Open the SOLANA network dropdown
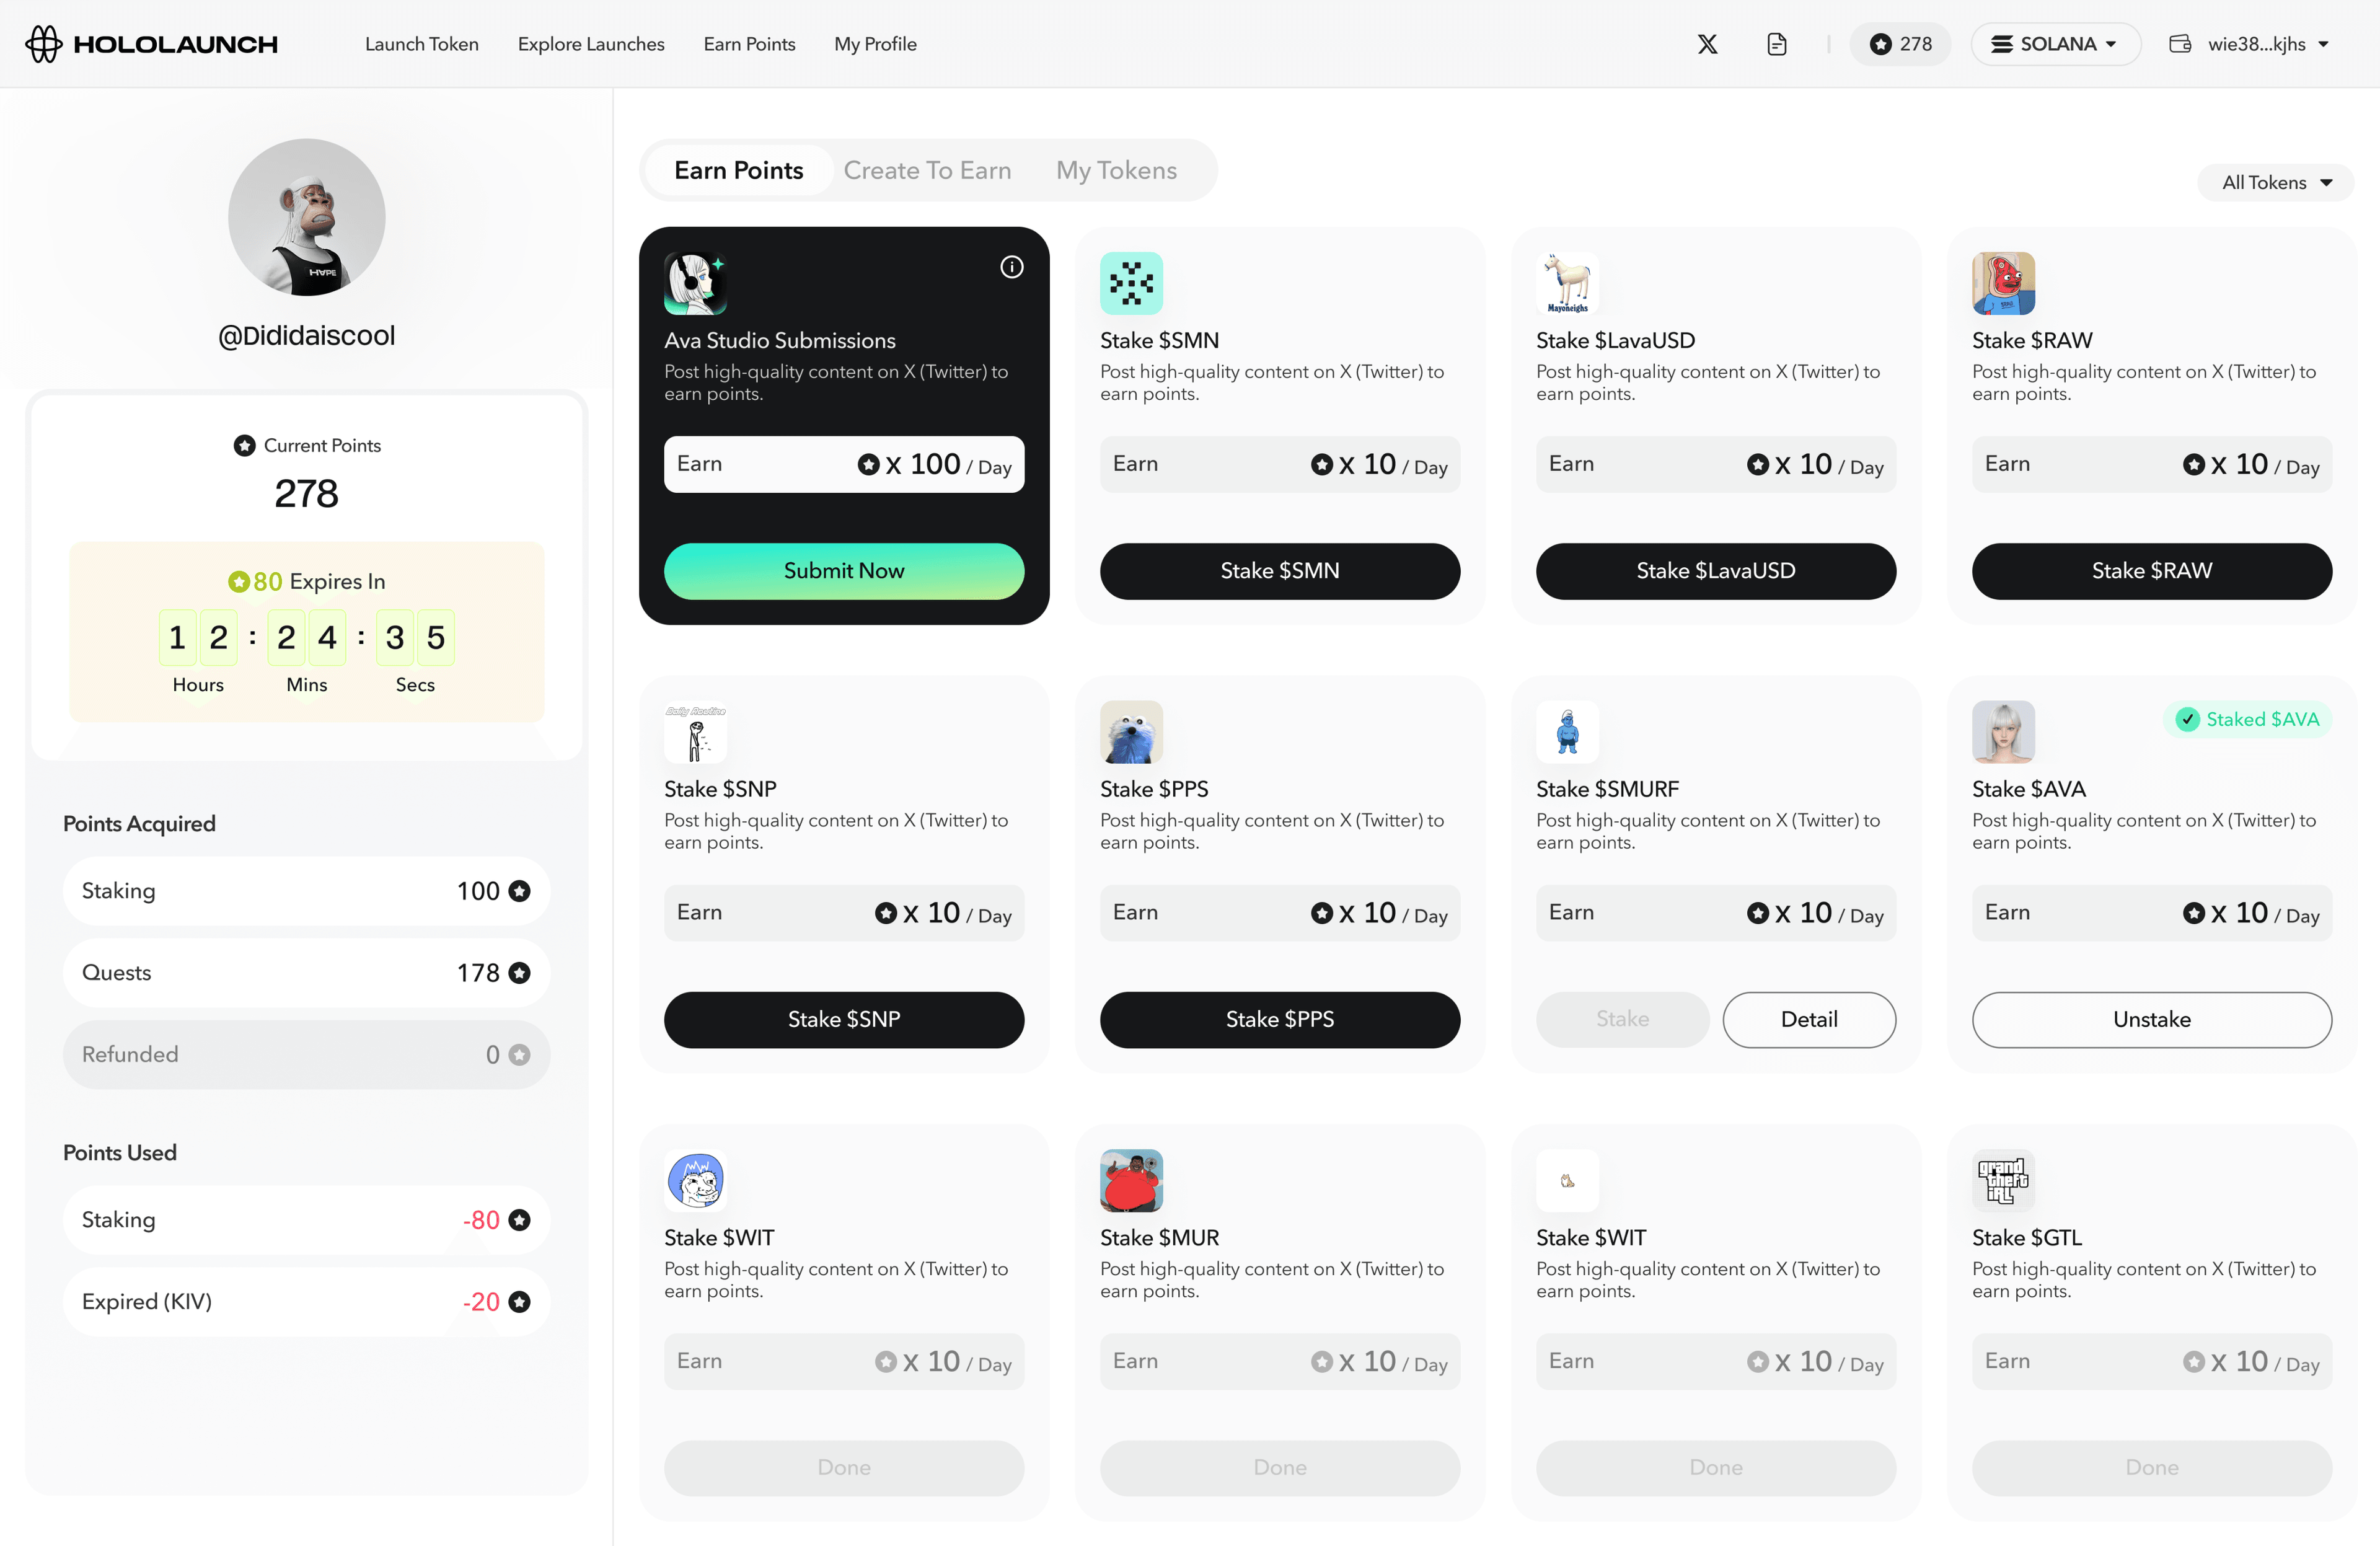Screen dimensions: 2380x1546 point(2055,44)
